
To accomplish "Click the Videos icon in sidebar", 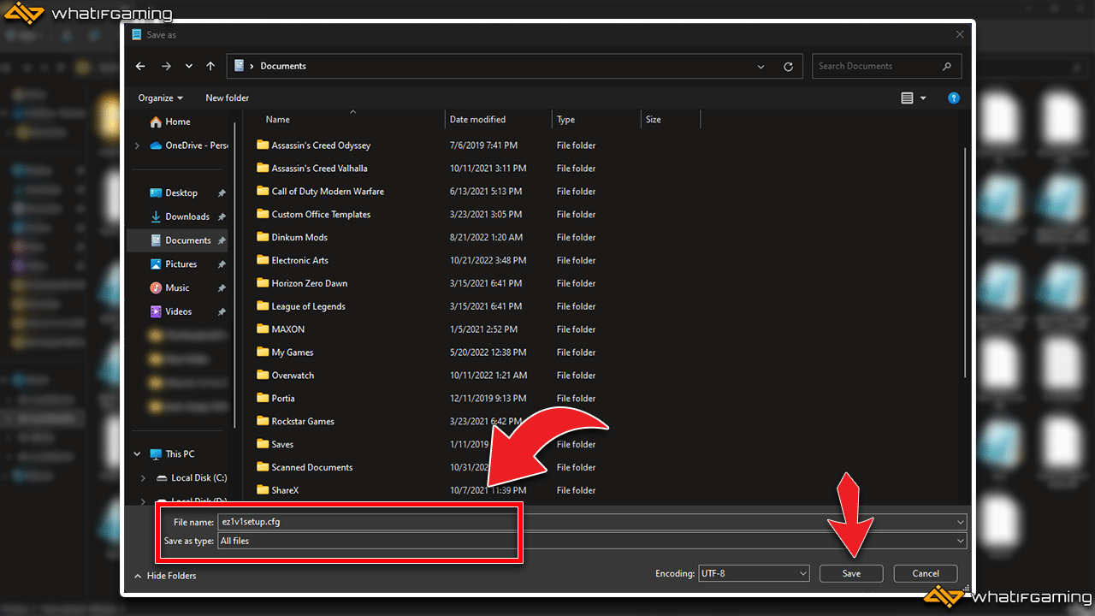I will 156,311.
